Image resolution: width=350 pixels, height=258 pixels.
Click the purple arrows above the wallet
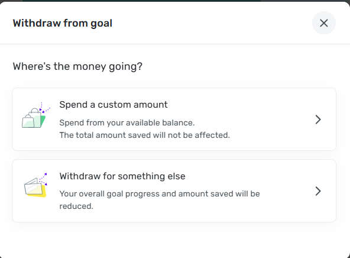43,179
